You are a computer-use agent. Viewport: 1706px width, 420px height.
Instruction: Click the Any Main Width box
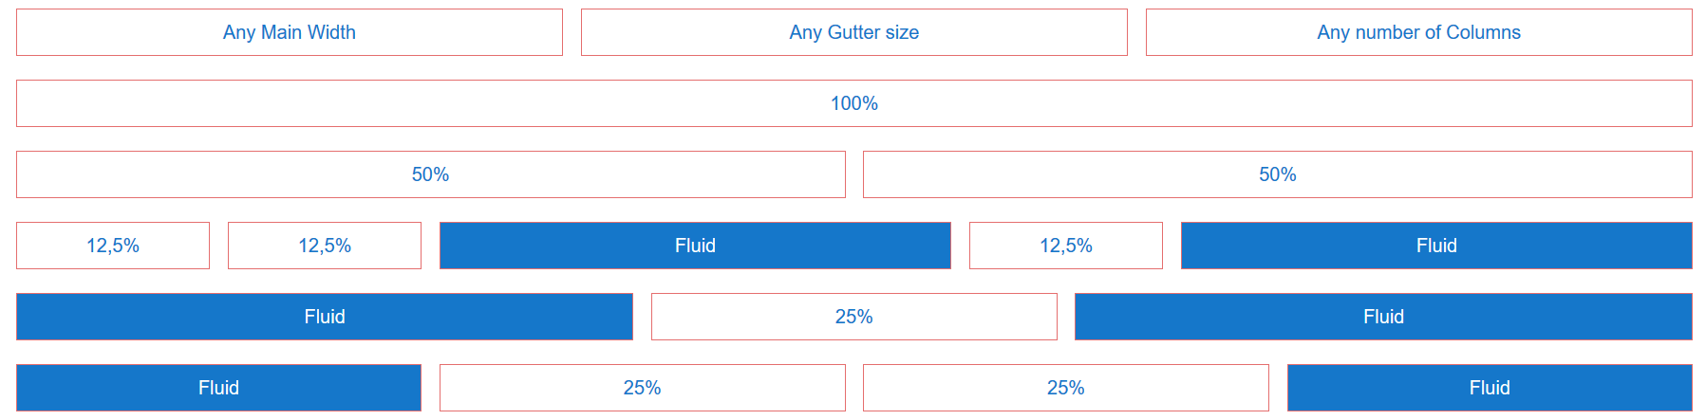(x=290, y=32)
